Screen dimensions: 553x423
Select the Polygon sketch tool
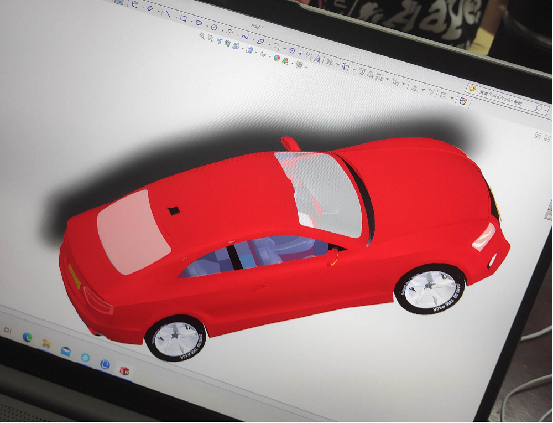pos(292,51)
